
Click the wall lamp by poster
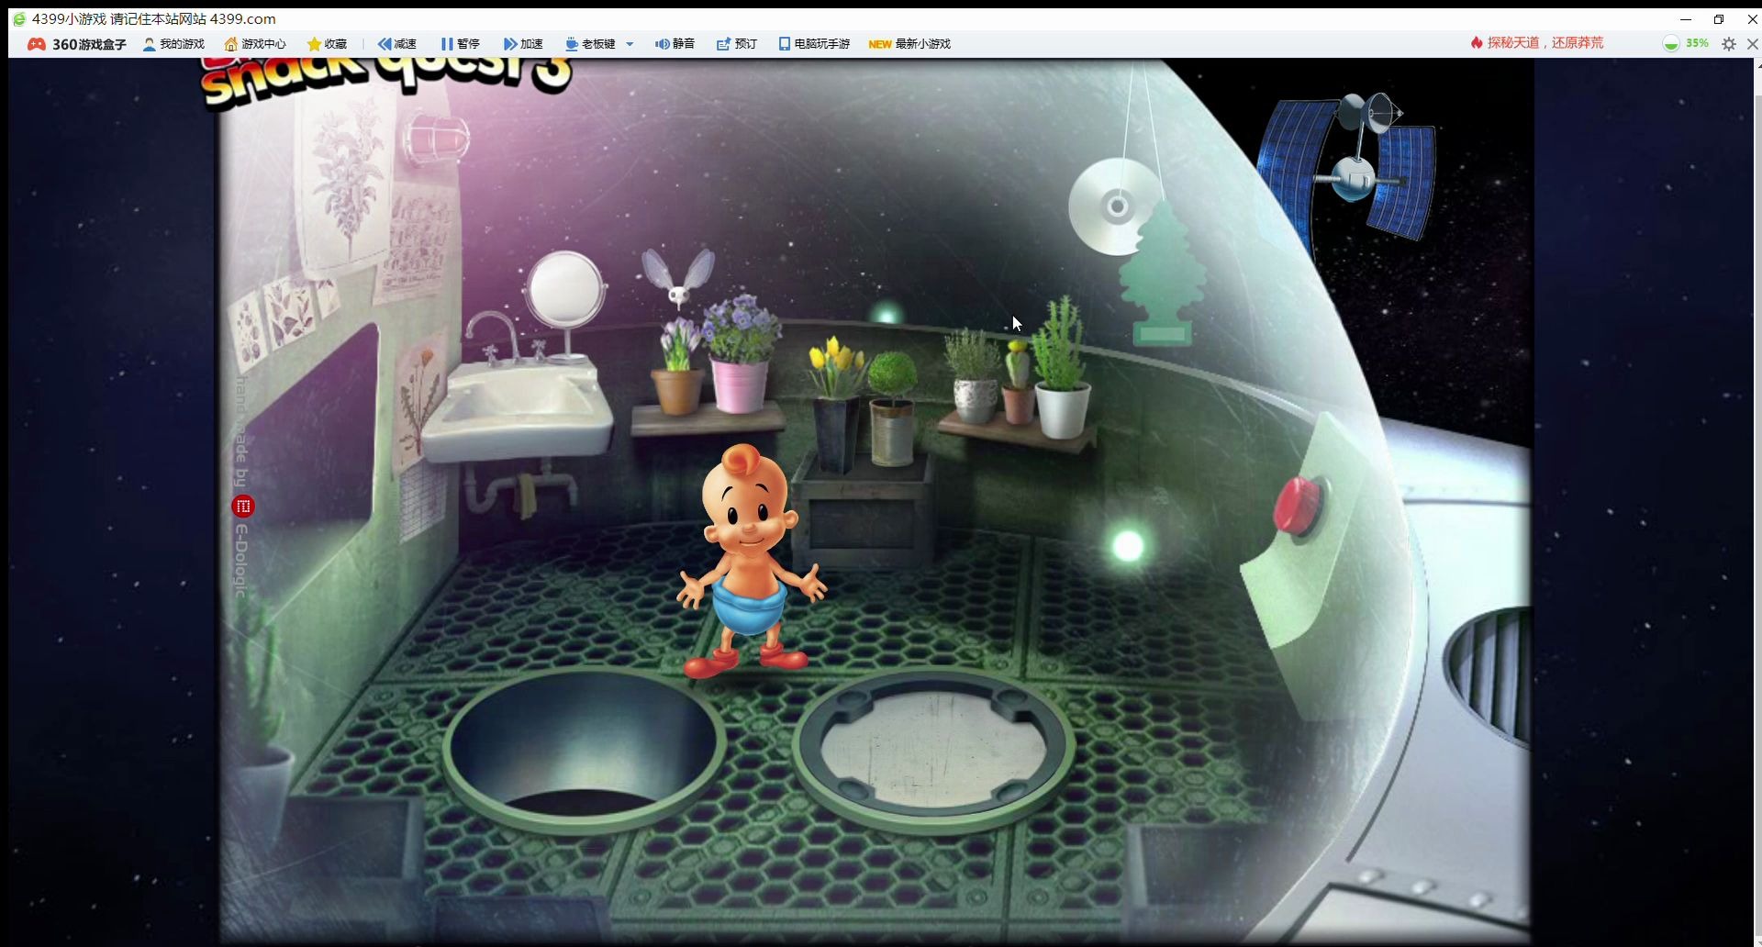coord(436,139)
